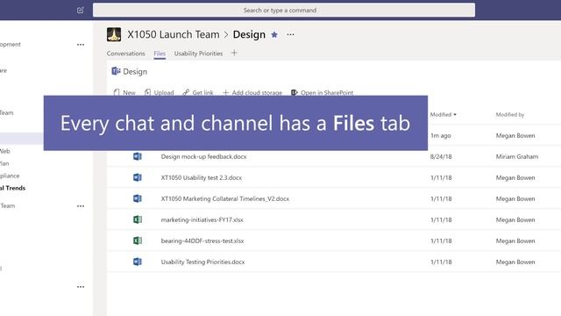561x316 pixels.
Task: Open Design channel more options ellipsis
Action: point(290,34)
